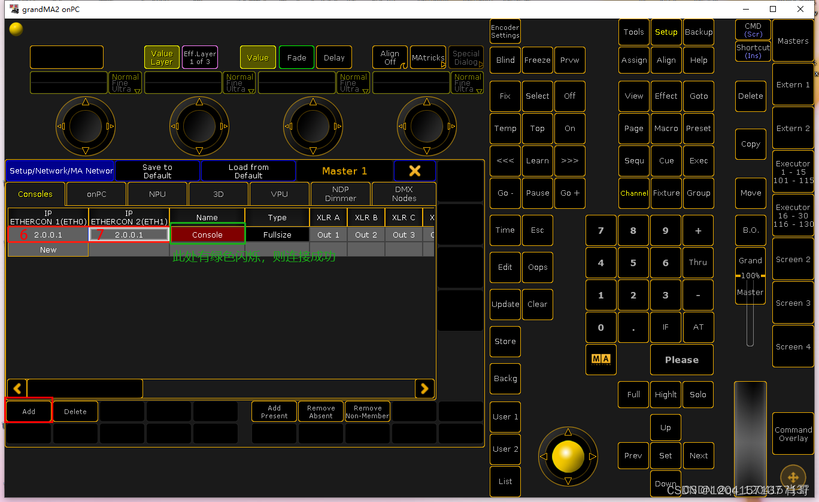Screen dimensions: 819x502
Task: Switch to the onPC tab
Action: [96, 194]
